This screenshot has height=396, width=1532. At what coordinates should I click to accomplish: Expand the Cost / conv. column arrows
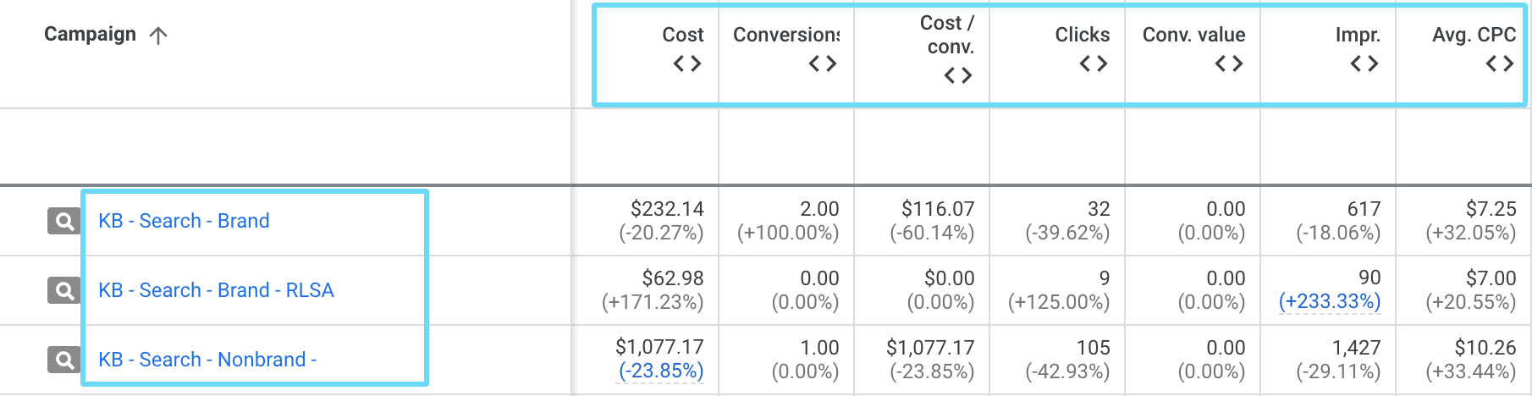pos(958,75)
